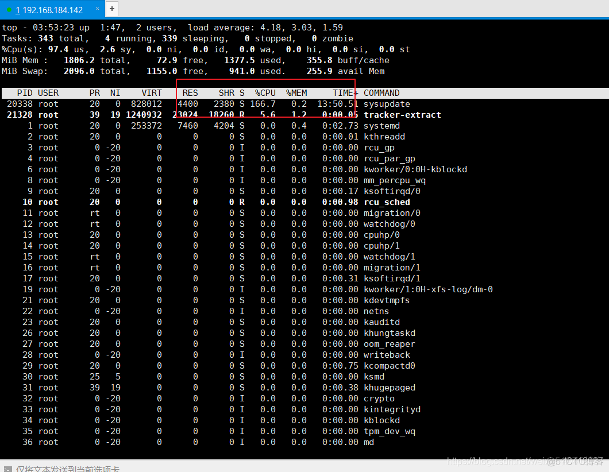
Task: Select the kblockd process name
Action: [x=382, y=420]
